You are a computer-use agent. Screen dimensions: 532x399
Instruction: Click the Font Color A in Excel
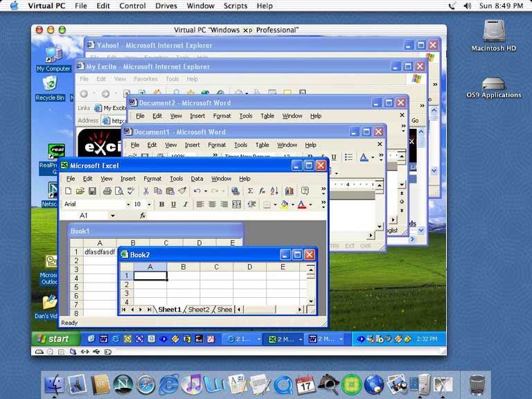tap(301, 204)
